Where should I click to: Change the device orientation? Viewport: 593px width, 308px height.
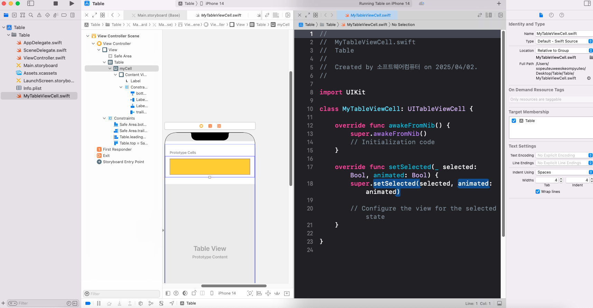tap(194, 293)
